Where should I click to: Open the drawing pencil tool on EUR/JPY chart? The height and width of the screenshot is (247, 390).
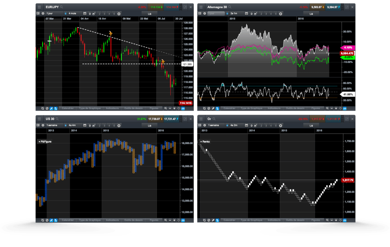tap(51, 108)
